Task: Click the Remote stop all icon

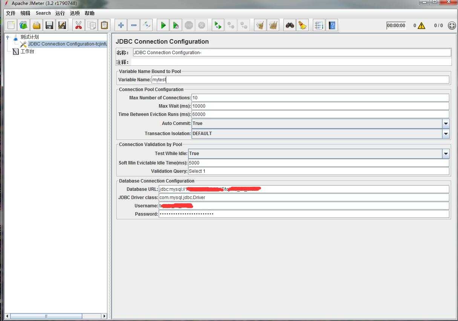Action: (x=231, y=25)
